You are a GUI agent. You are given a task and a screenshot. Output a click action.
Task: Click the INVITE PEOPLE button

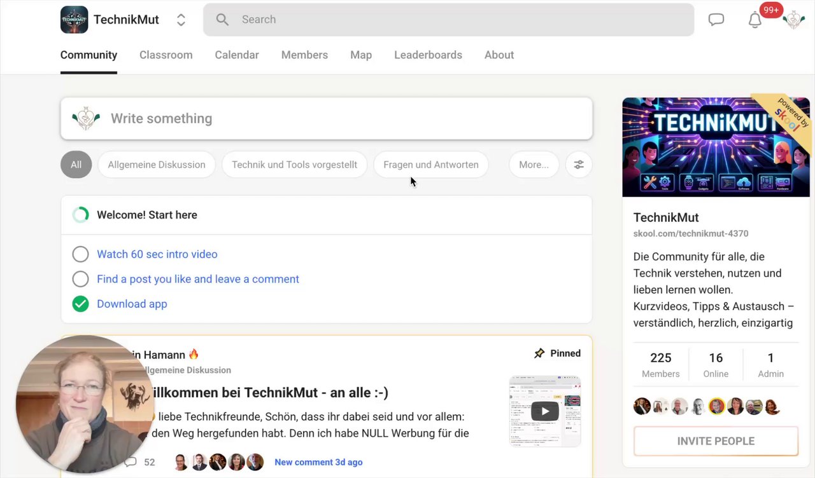(x=716, y=441)
